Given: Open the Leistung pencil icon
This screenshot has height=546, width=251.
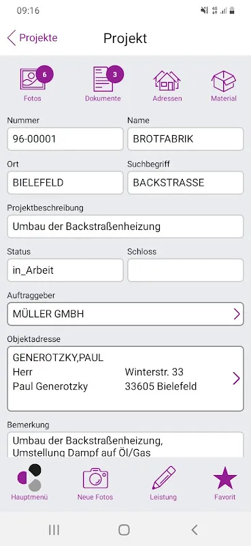Looking at the screenshot, I should tap(163, 478).
